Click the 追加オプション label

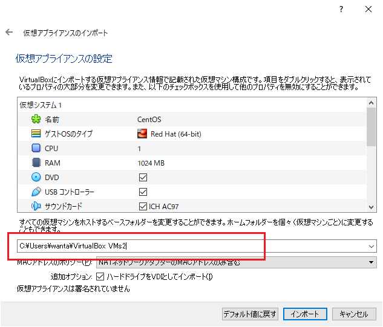pos(71,277)
